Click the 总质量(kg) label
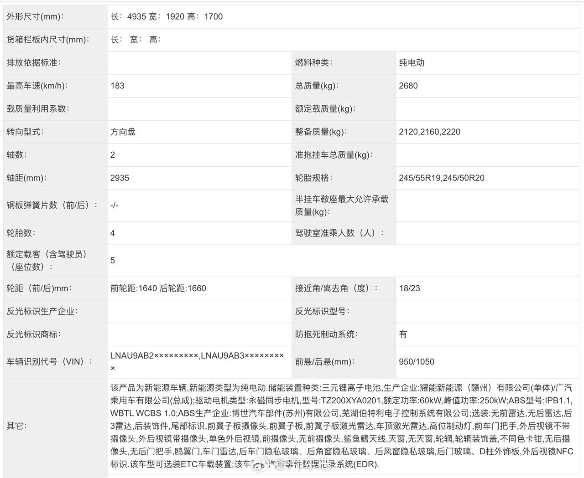 [x=317, y=86]
